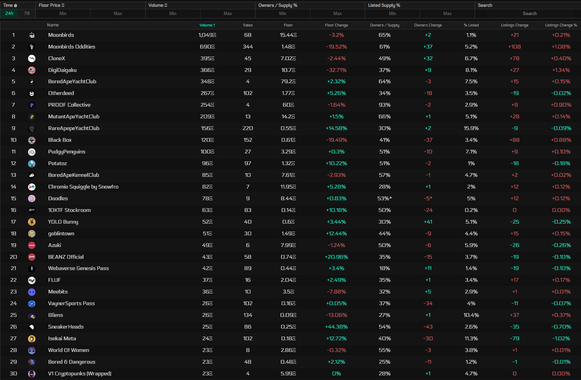Select the BEANZ Official icon
The height and width of the screenshot is (380, 581).
32,257
